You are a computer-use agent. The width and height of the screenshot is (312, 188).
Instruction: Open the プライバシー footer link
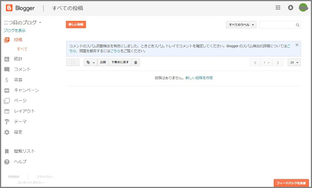coord(45,177)
